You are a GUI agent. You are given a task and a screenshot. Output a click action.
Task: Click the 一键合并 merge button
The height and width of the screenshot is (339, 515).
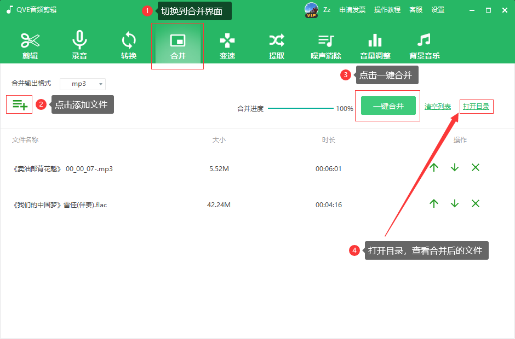(387, 106)
